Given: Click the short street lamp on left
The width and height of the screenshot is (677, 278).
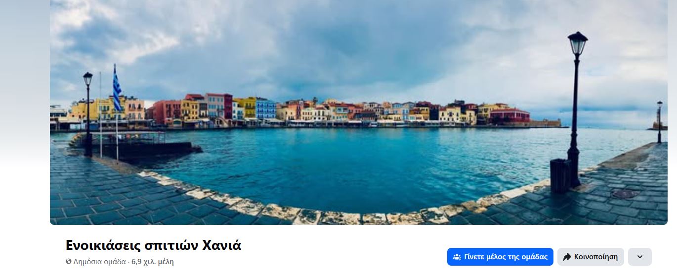Looking at the screenshot, I should click(x=88, y=114).
